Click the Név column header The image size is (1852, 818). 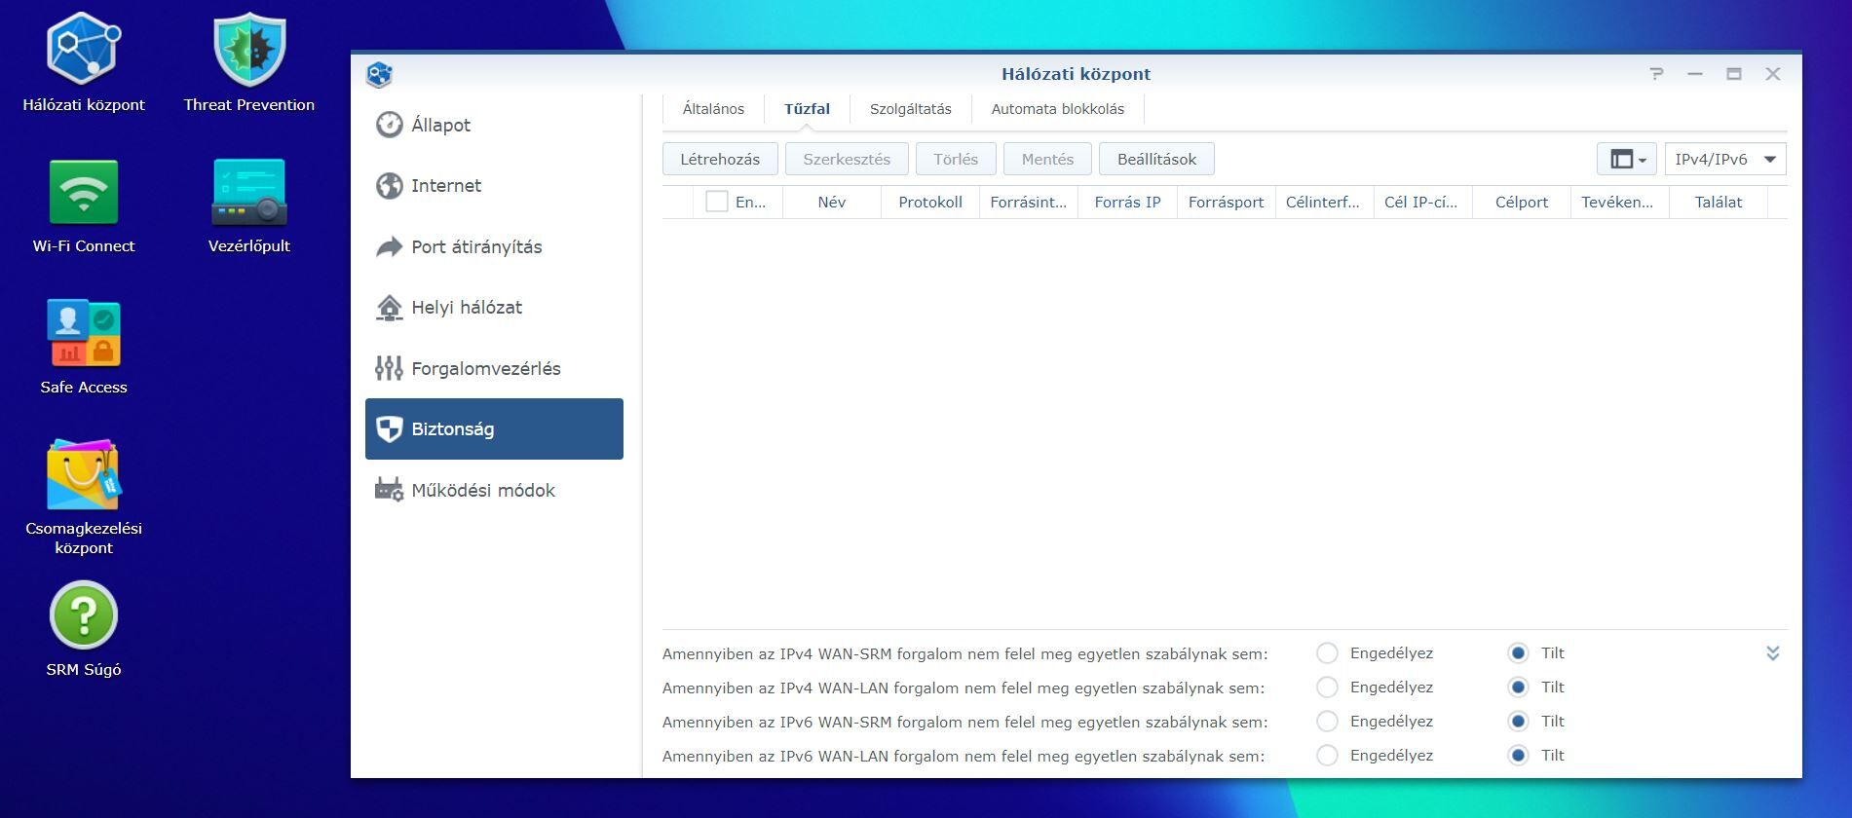tap(832, 202)
